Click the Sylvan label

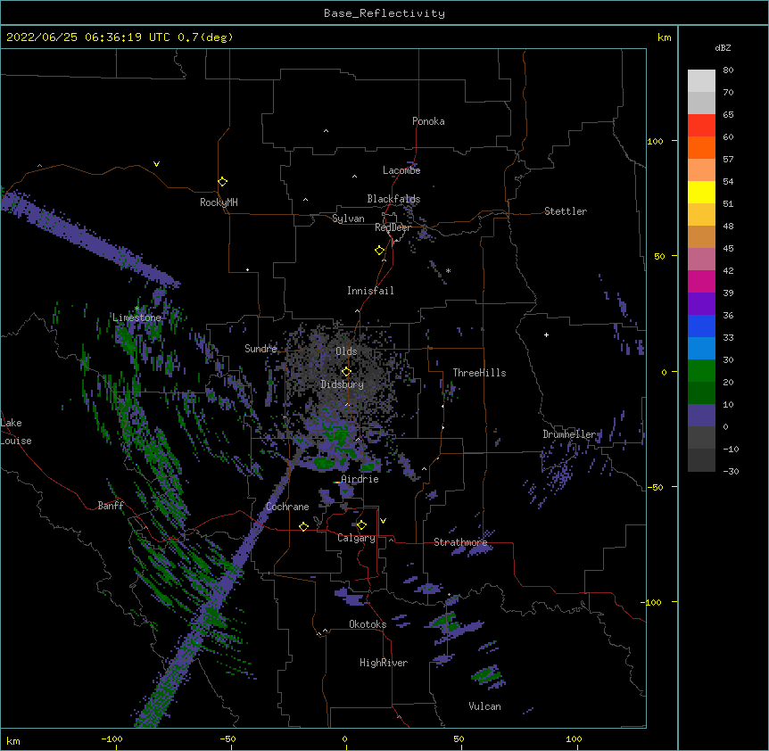tap(348, 219)
